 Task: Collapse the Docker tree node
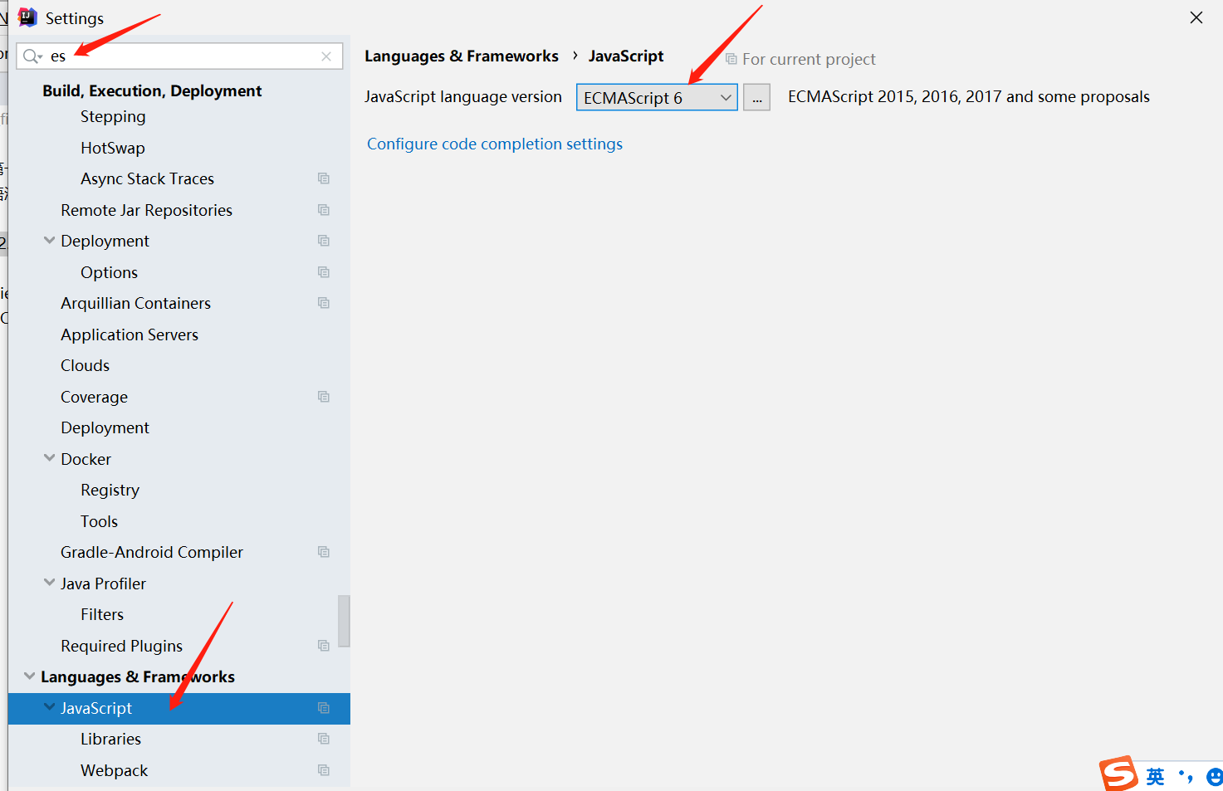50,458
